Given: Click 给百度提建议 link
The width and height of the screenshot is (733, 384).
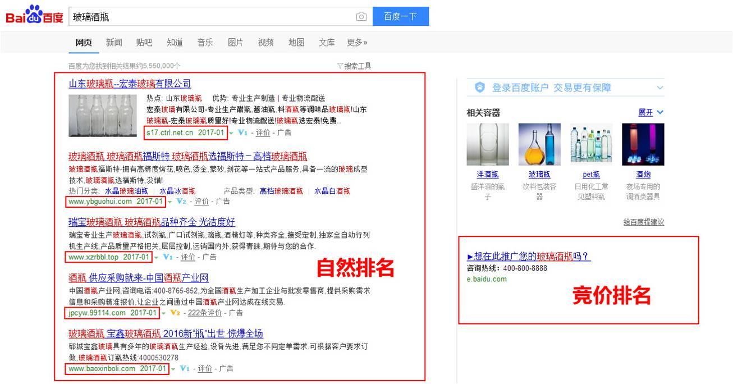Looking at the screenshot, I should tap(644, 222).
